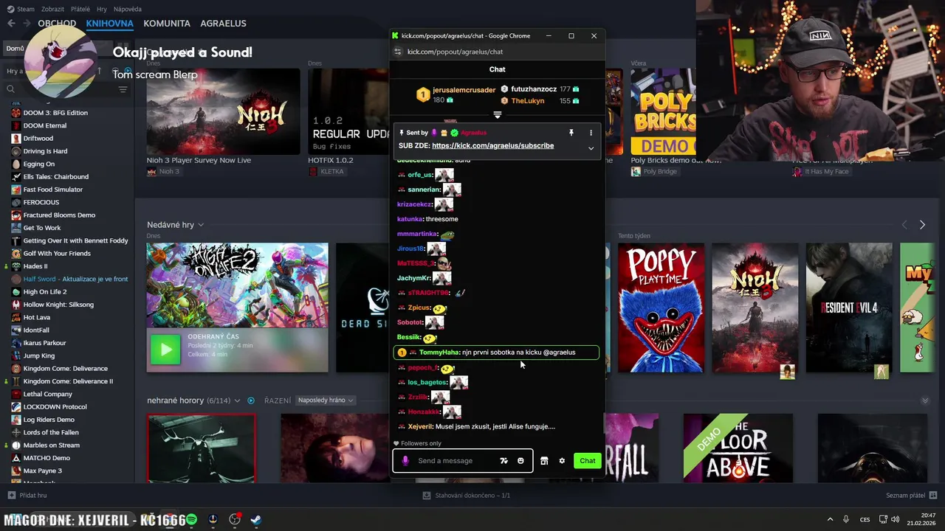The height and width of the screenshot is (531, 945).
Task: Click the gold rank 1 badge for jerusalemcrusader
Action: tap(423, 94)
